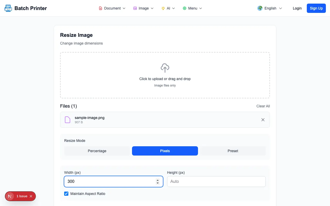This screenshot has width=330, height=206.
Task: Click the Login link
Action: tap(297, 8)
